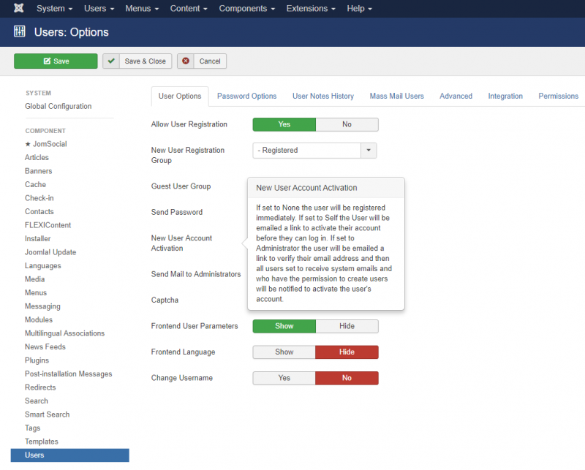Select Plugins in the component list
This screenshot has height=470, width=585.
37,360
